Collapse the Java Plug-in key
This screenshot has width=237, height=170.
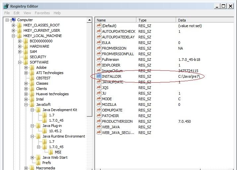pyautogui.click(x=32, y=126)
